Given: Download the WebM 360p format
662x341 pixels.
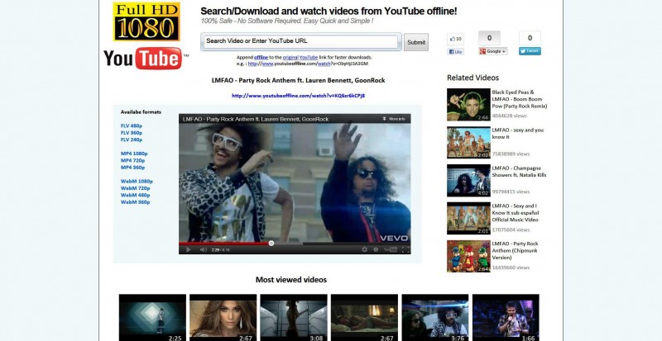Looking at the screenshot, I should [135, 202].
